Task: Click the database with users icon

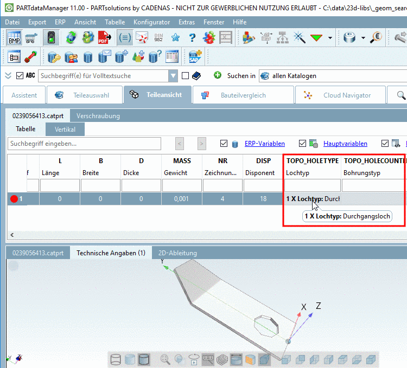Action: [71, 57]
